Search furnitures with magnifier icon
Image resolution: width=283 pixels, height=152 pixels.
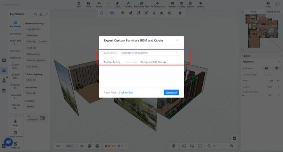pos(35,14)
